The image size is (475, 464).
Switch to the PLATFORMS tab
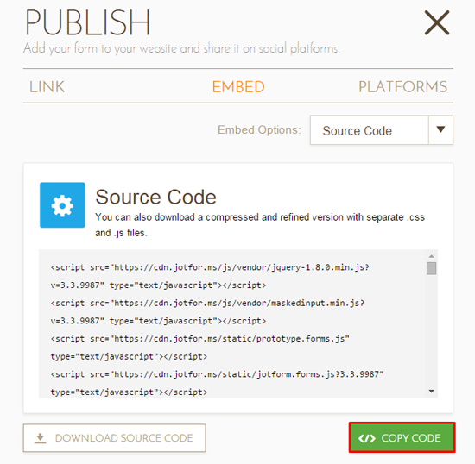pyautogui.click(x=402, y=87)
